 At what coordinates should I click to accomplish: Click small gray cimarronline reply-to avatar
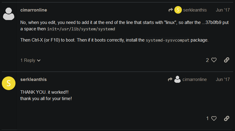178,79
